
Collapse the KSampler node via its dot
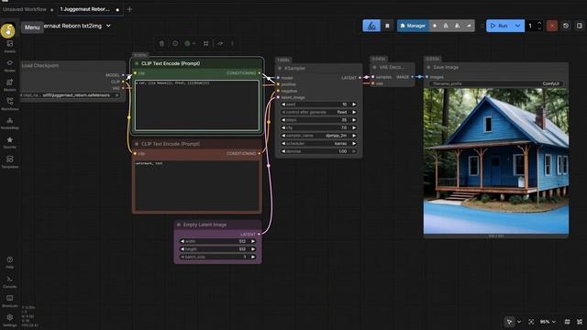pyautogui.click(x=280, y=69)
